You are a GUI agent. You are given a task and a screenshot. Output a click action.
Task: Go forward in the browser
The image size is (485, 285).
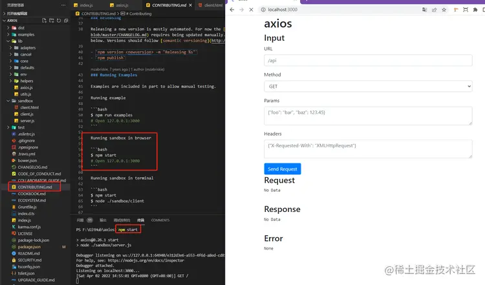click(242, 10)
